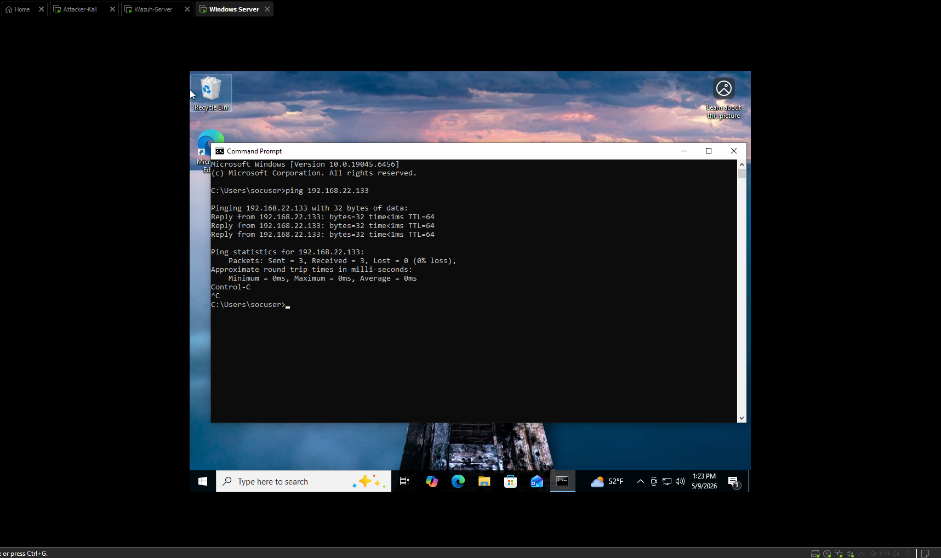The image size is (941, 558).
Task: Click the Packets: Sent = 3 line
Action: coord(343,261)
